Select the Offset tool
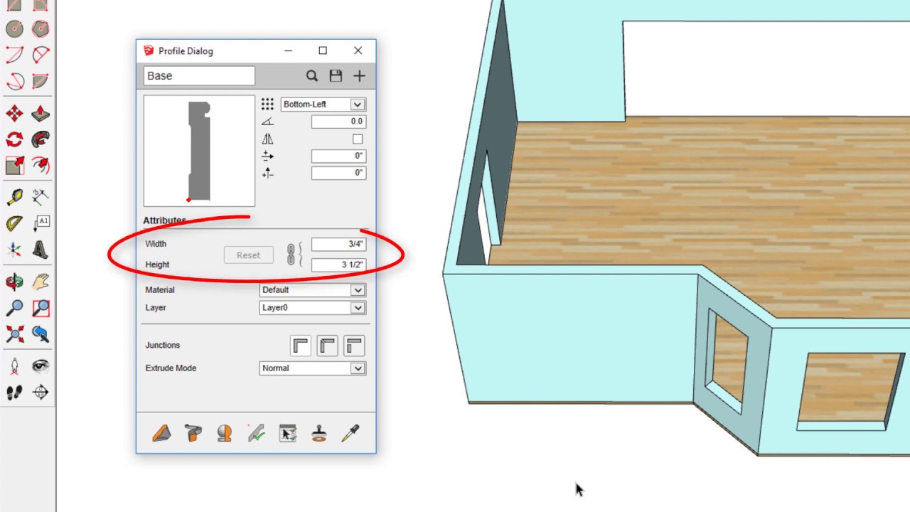This screenshot has width=910, height=512. pyautogui.click(x=41, y=166)
